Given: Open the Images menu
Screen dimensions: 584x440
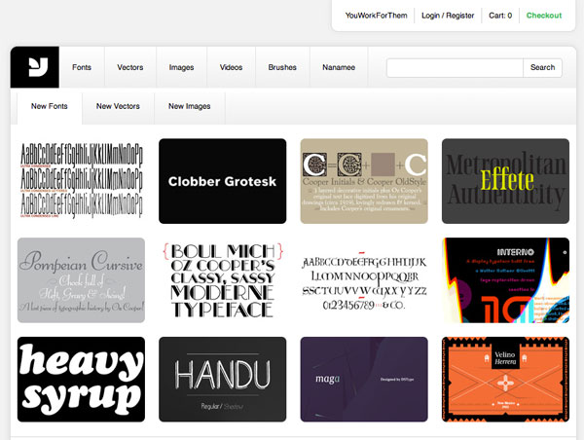Looking at the screenshot, I should [x=181, y=67].
